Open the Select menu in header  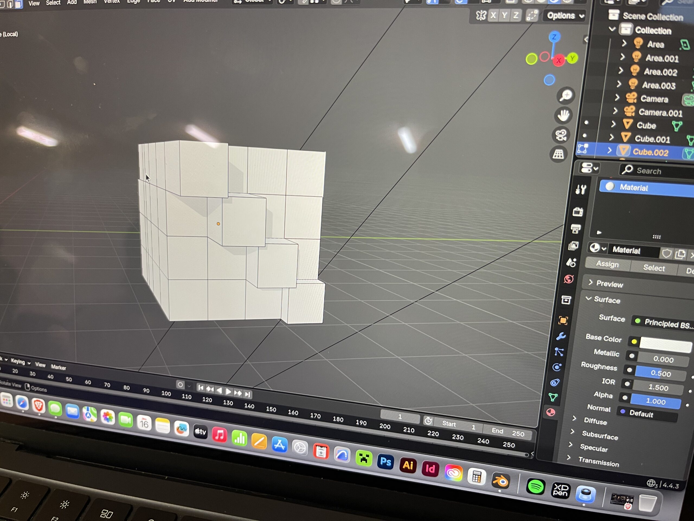[53, 3]
